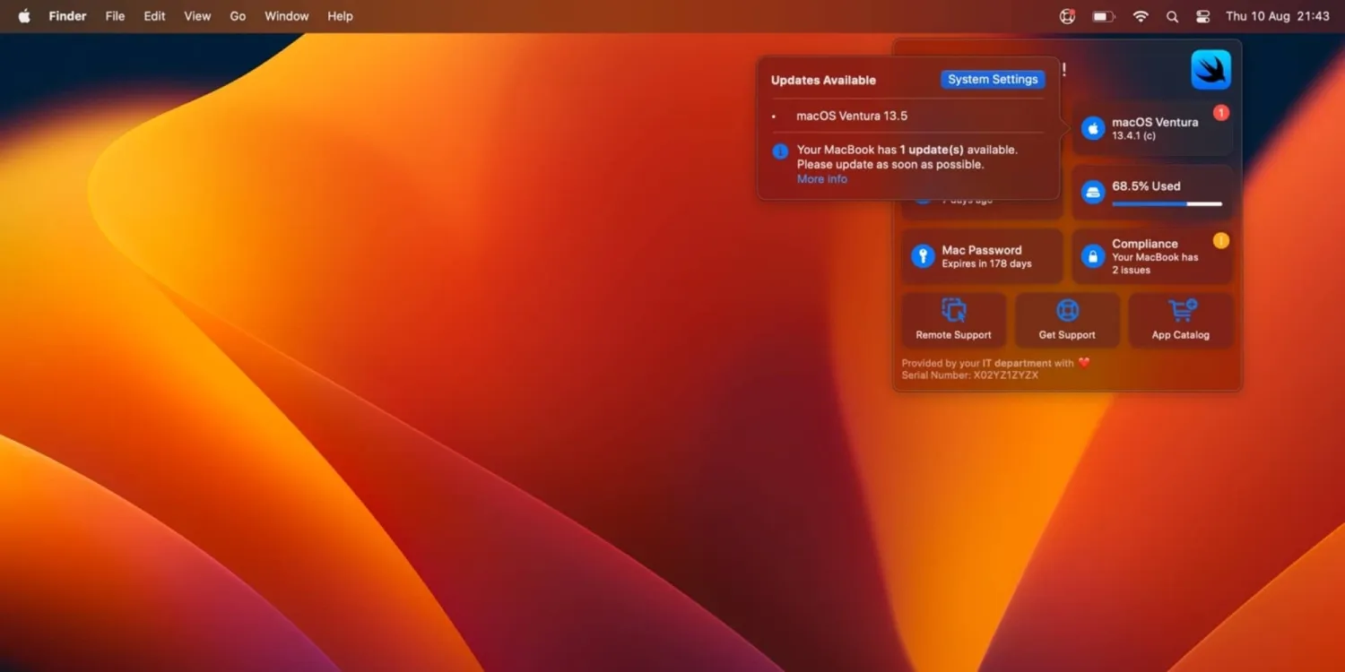Click the blue info icon in update popover
Screen dimensions: 1345x672
(x=780, y=151)
